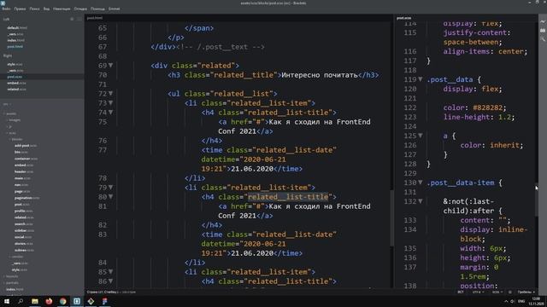Image resolution: width=547 pixels, height=307 pixels.
Task: Open subnav.scss in file tree
Action: coord(24,250)
